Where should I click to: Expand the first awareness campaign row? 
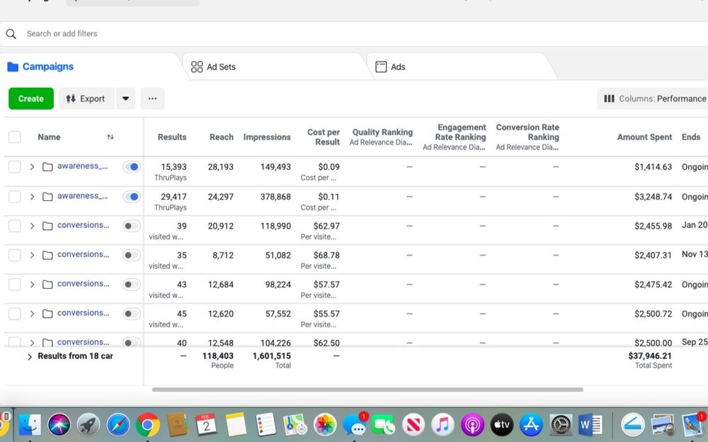(x=32, y=166)
